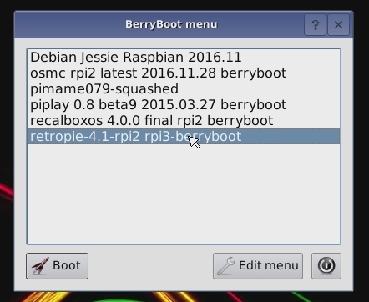369x302 pixels.
Task: Choose pimame079-squashed from the OS list
Action: click(184, 89)
